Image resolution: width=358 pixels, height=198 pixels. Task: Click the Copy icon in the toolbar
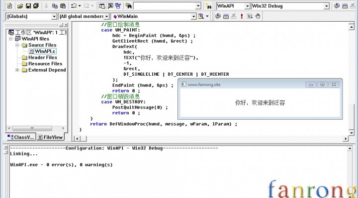[55, 6]
